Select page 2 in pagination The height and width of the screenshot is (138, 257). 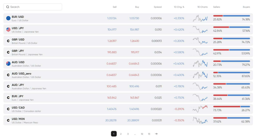click(x=121, y=134)
